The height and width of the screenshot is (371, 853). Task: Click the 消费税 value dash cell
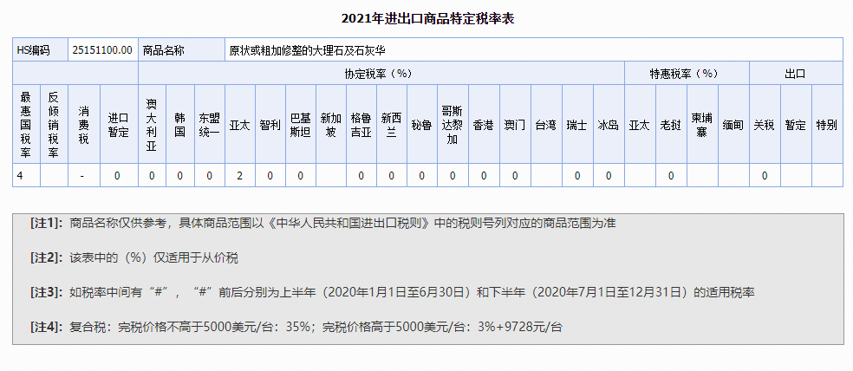pyautogui.click(x=83, y=176)
